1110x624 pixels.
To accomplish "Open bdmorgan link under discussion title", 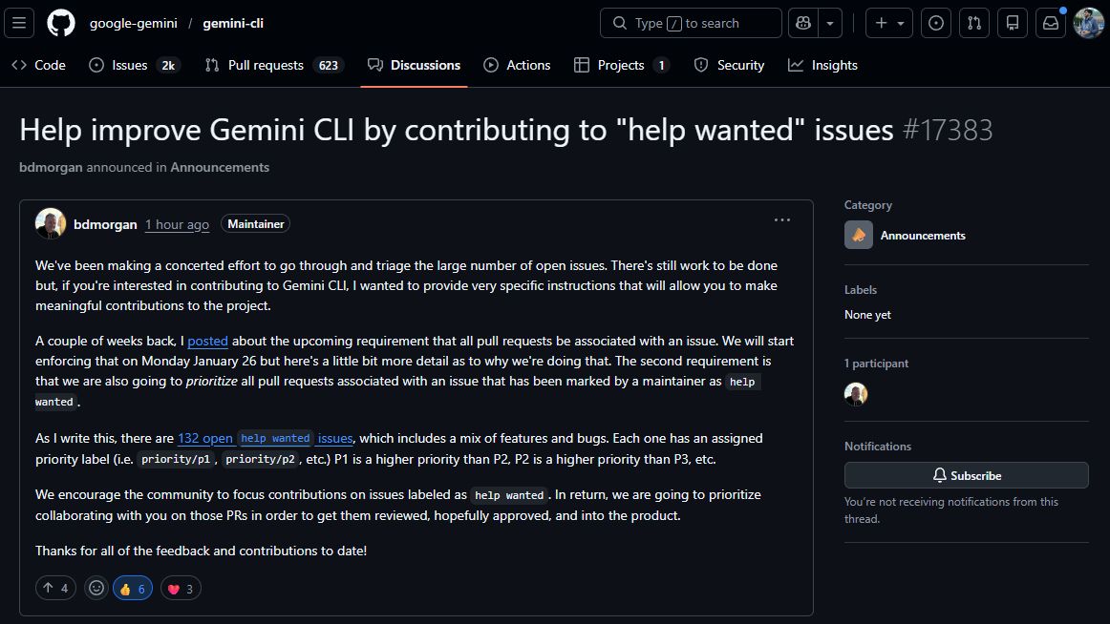I will 51,168.
